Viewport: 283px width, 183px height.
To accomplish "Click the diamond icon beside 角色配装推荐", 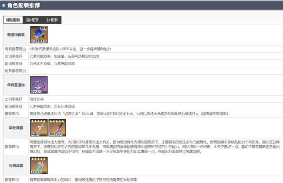I will click(4, 5).
